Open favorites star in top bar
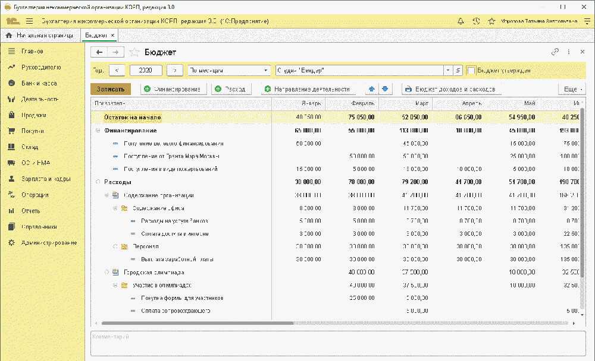595x361 pixels. 491,21
